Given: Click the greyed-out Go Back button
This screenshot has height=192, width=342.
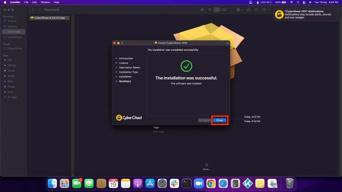Looking at the screenshot, I should click(204, 120).
